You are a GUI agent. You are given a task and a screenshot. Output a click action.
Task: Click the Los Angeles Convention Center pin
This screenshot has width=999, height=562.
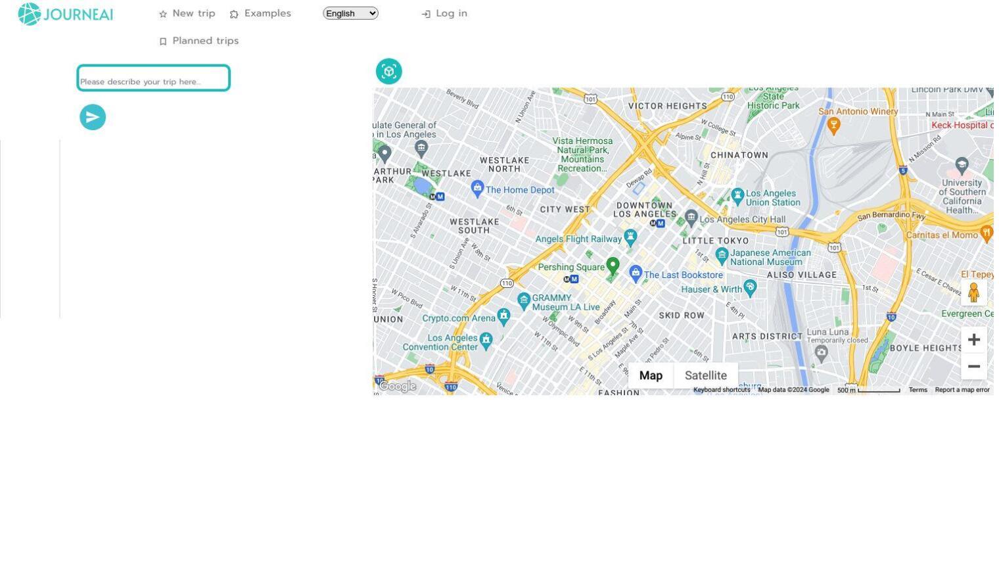click(x=486, y=340)
